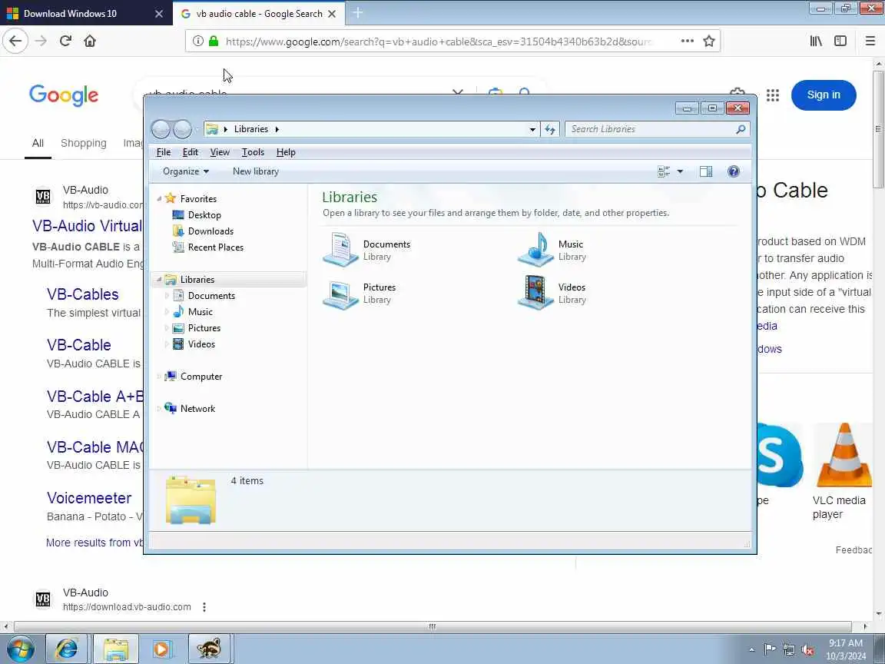This screenshot has width=885, height=664.
Task: Open the VB-Cables search result link
Action: coord(82,294)
